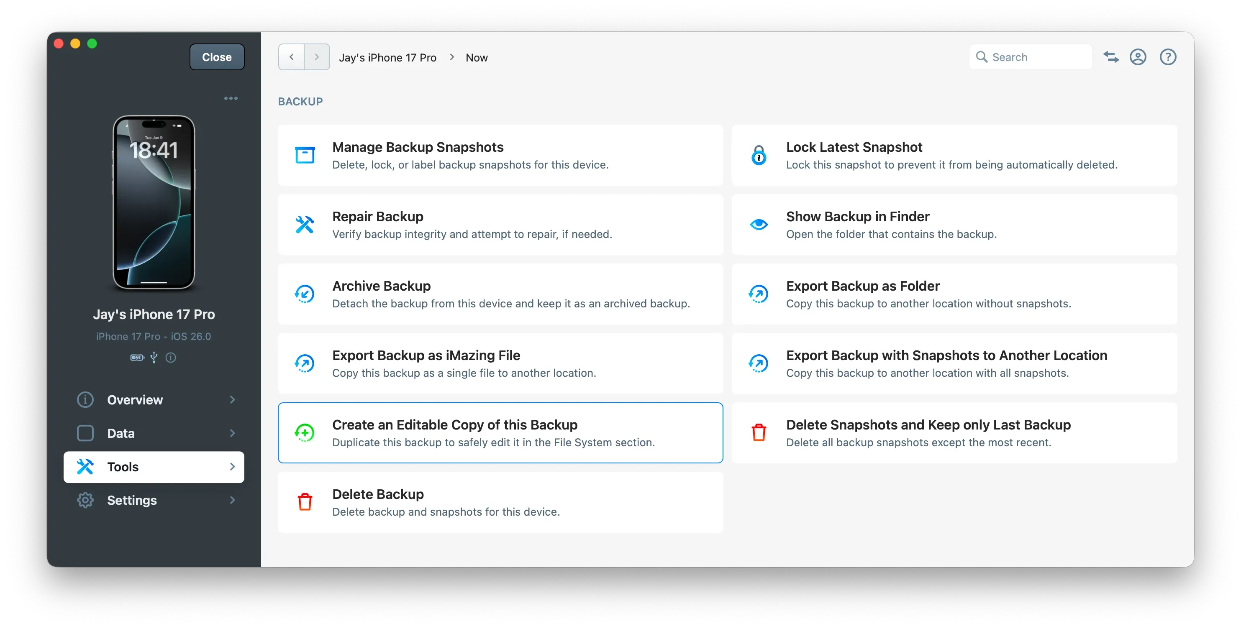Click the Export Backup as Folder icon

(x=759, y=294)
